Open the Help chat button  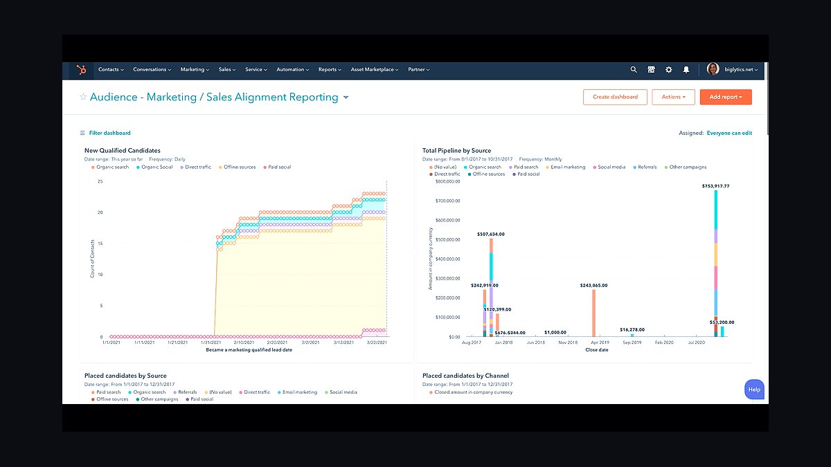point(754,390)
